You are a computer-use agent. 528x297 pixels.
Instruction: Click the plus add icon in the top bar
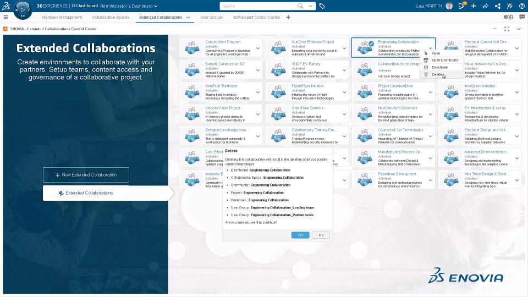click(x=474, y=5)
